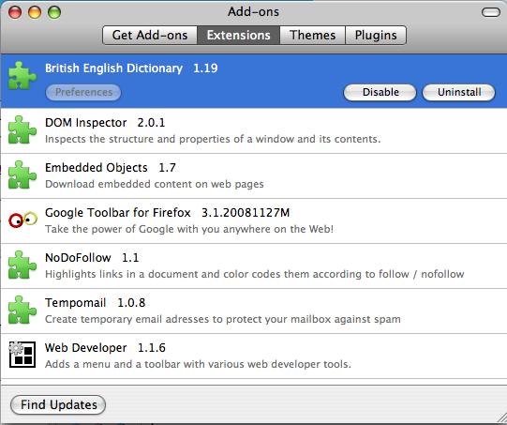Click the Tempomail puzzle piece icon
The image size is (507, 425).
click(x=22, y=310)
